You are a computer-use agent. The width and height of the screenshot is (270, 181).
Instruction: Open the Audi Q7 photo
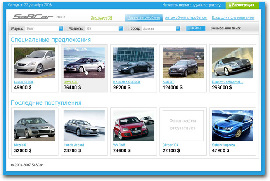[183, 63]
